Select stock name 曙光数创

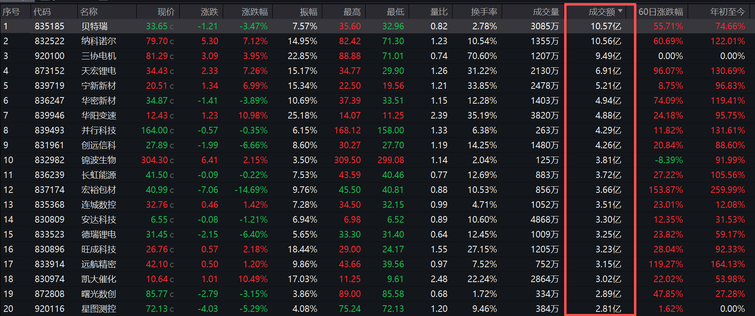pyautogui.click(x=99, y=294)
